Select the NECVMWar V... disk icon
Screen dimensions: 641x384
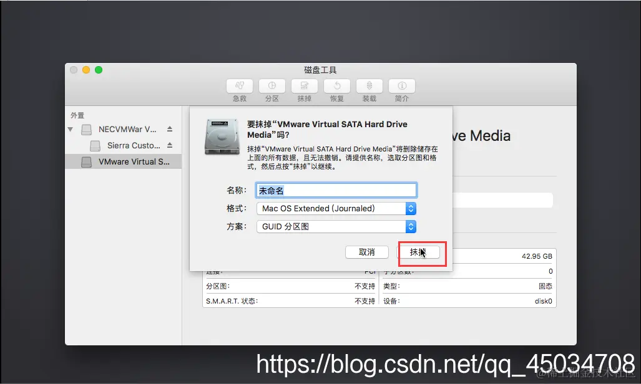pyautogui.click(x=86, y=130)
